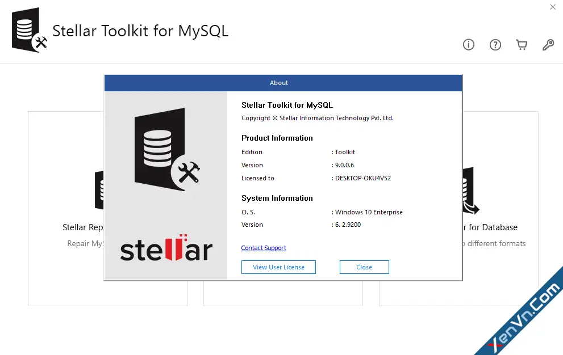Click the OS version value 6. 2.9200
This screenshot has height=355, width=563.
coord(348,225)
